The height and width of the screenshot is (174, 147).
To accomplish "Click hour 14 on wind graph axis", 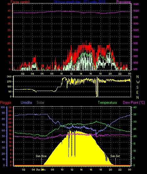I will coord(81,74).
